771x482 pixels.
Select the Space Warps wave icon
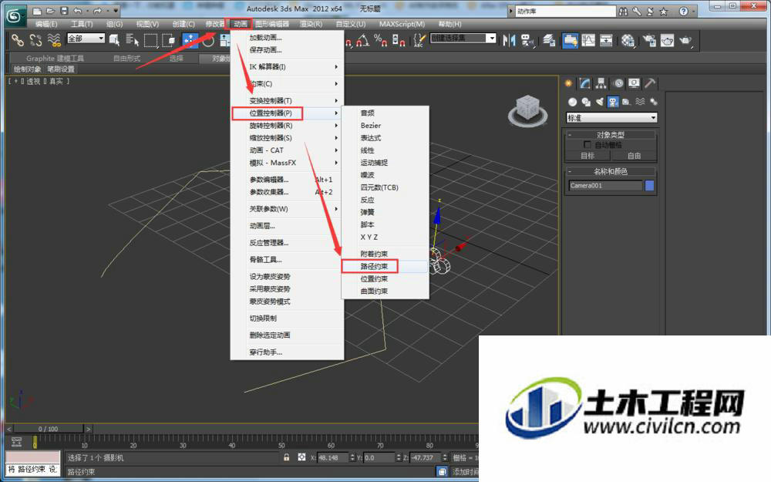(640, 102)
